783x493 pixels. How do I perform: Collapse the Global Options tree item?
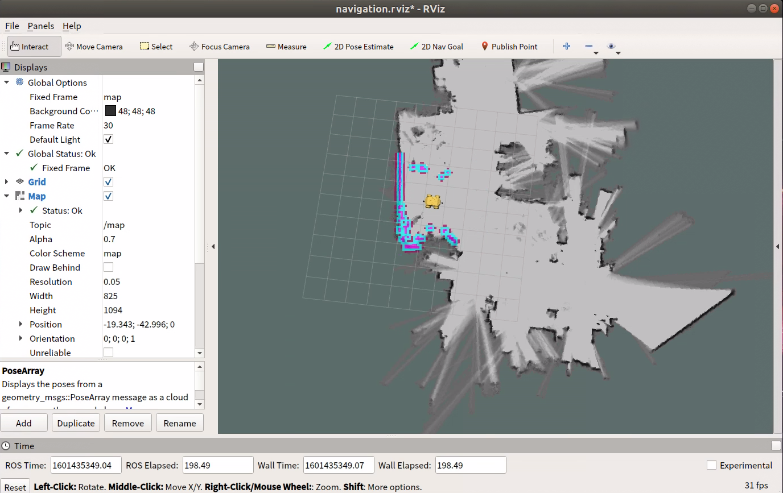pos(7,82)
